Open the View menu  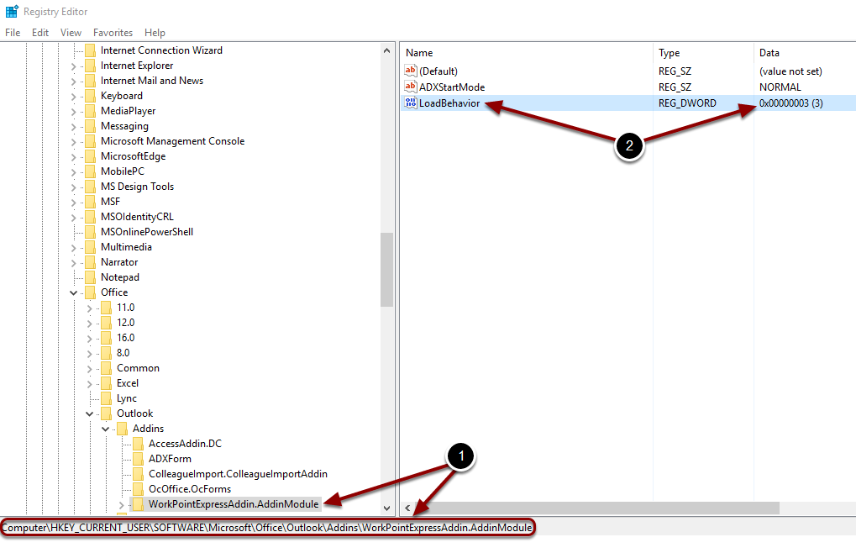click(71, 33)
